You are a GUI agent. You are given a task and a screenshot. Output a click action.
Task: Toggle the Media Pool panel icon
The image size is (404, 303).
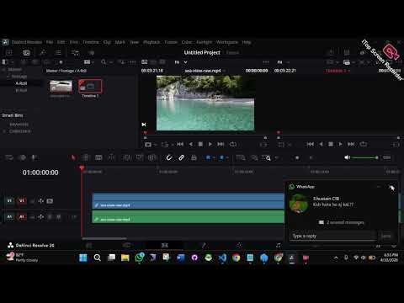[x=26, y=52]
